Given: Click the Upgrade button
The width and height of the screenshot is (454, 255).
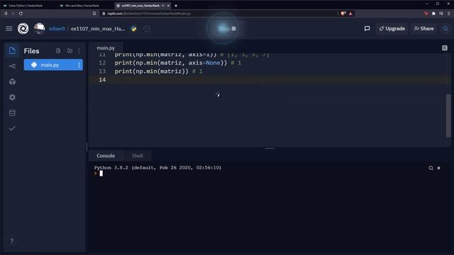Looking at the screenshot, I should 392,28.
